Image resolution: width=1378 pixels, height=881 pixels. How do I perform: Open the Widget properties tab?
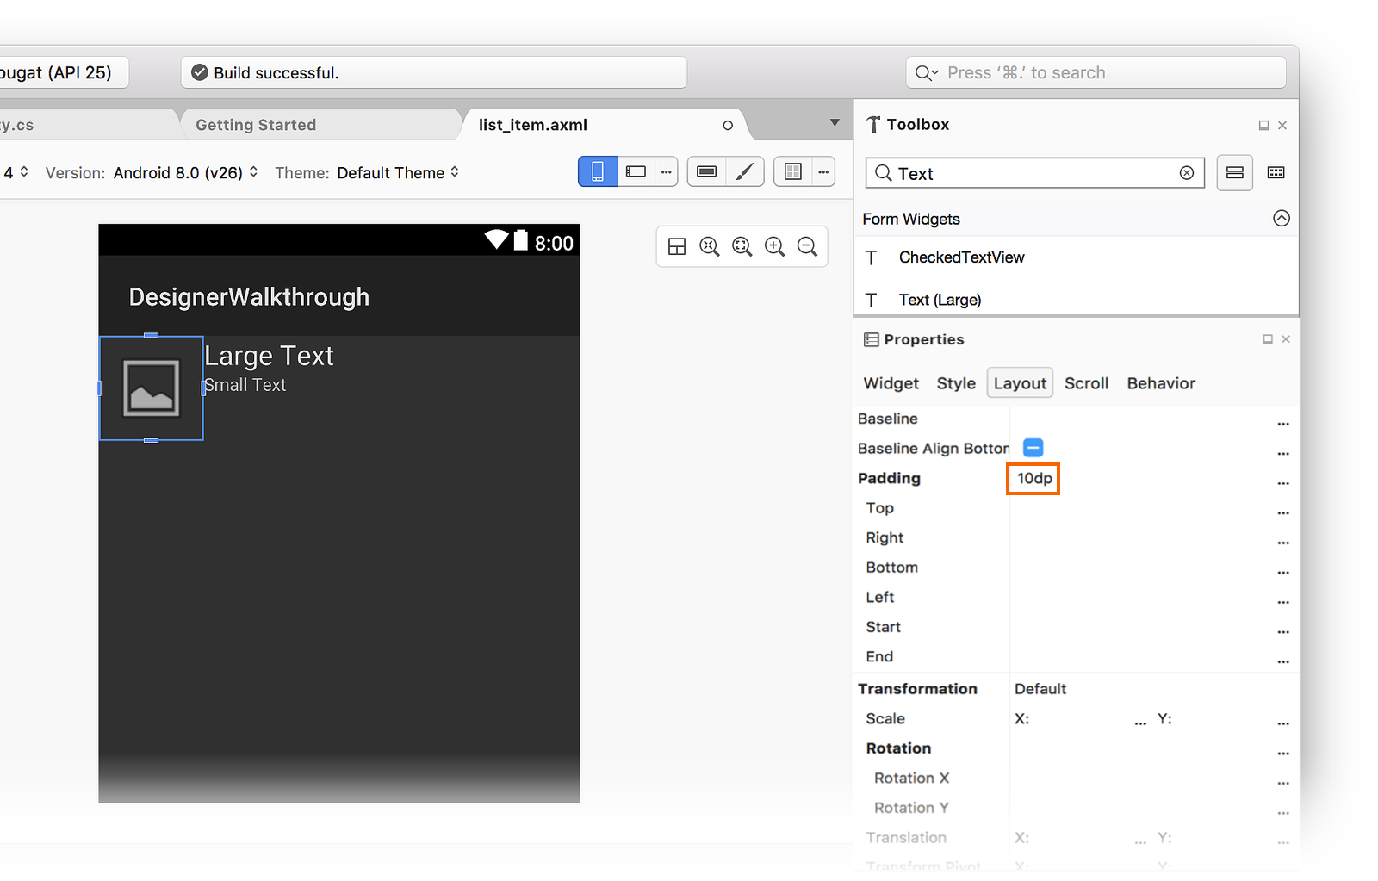891,383
